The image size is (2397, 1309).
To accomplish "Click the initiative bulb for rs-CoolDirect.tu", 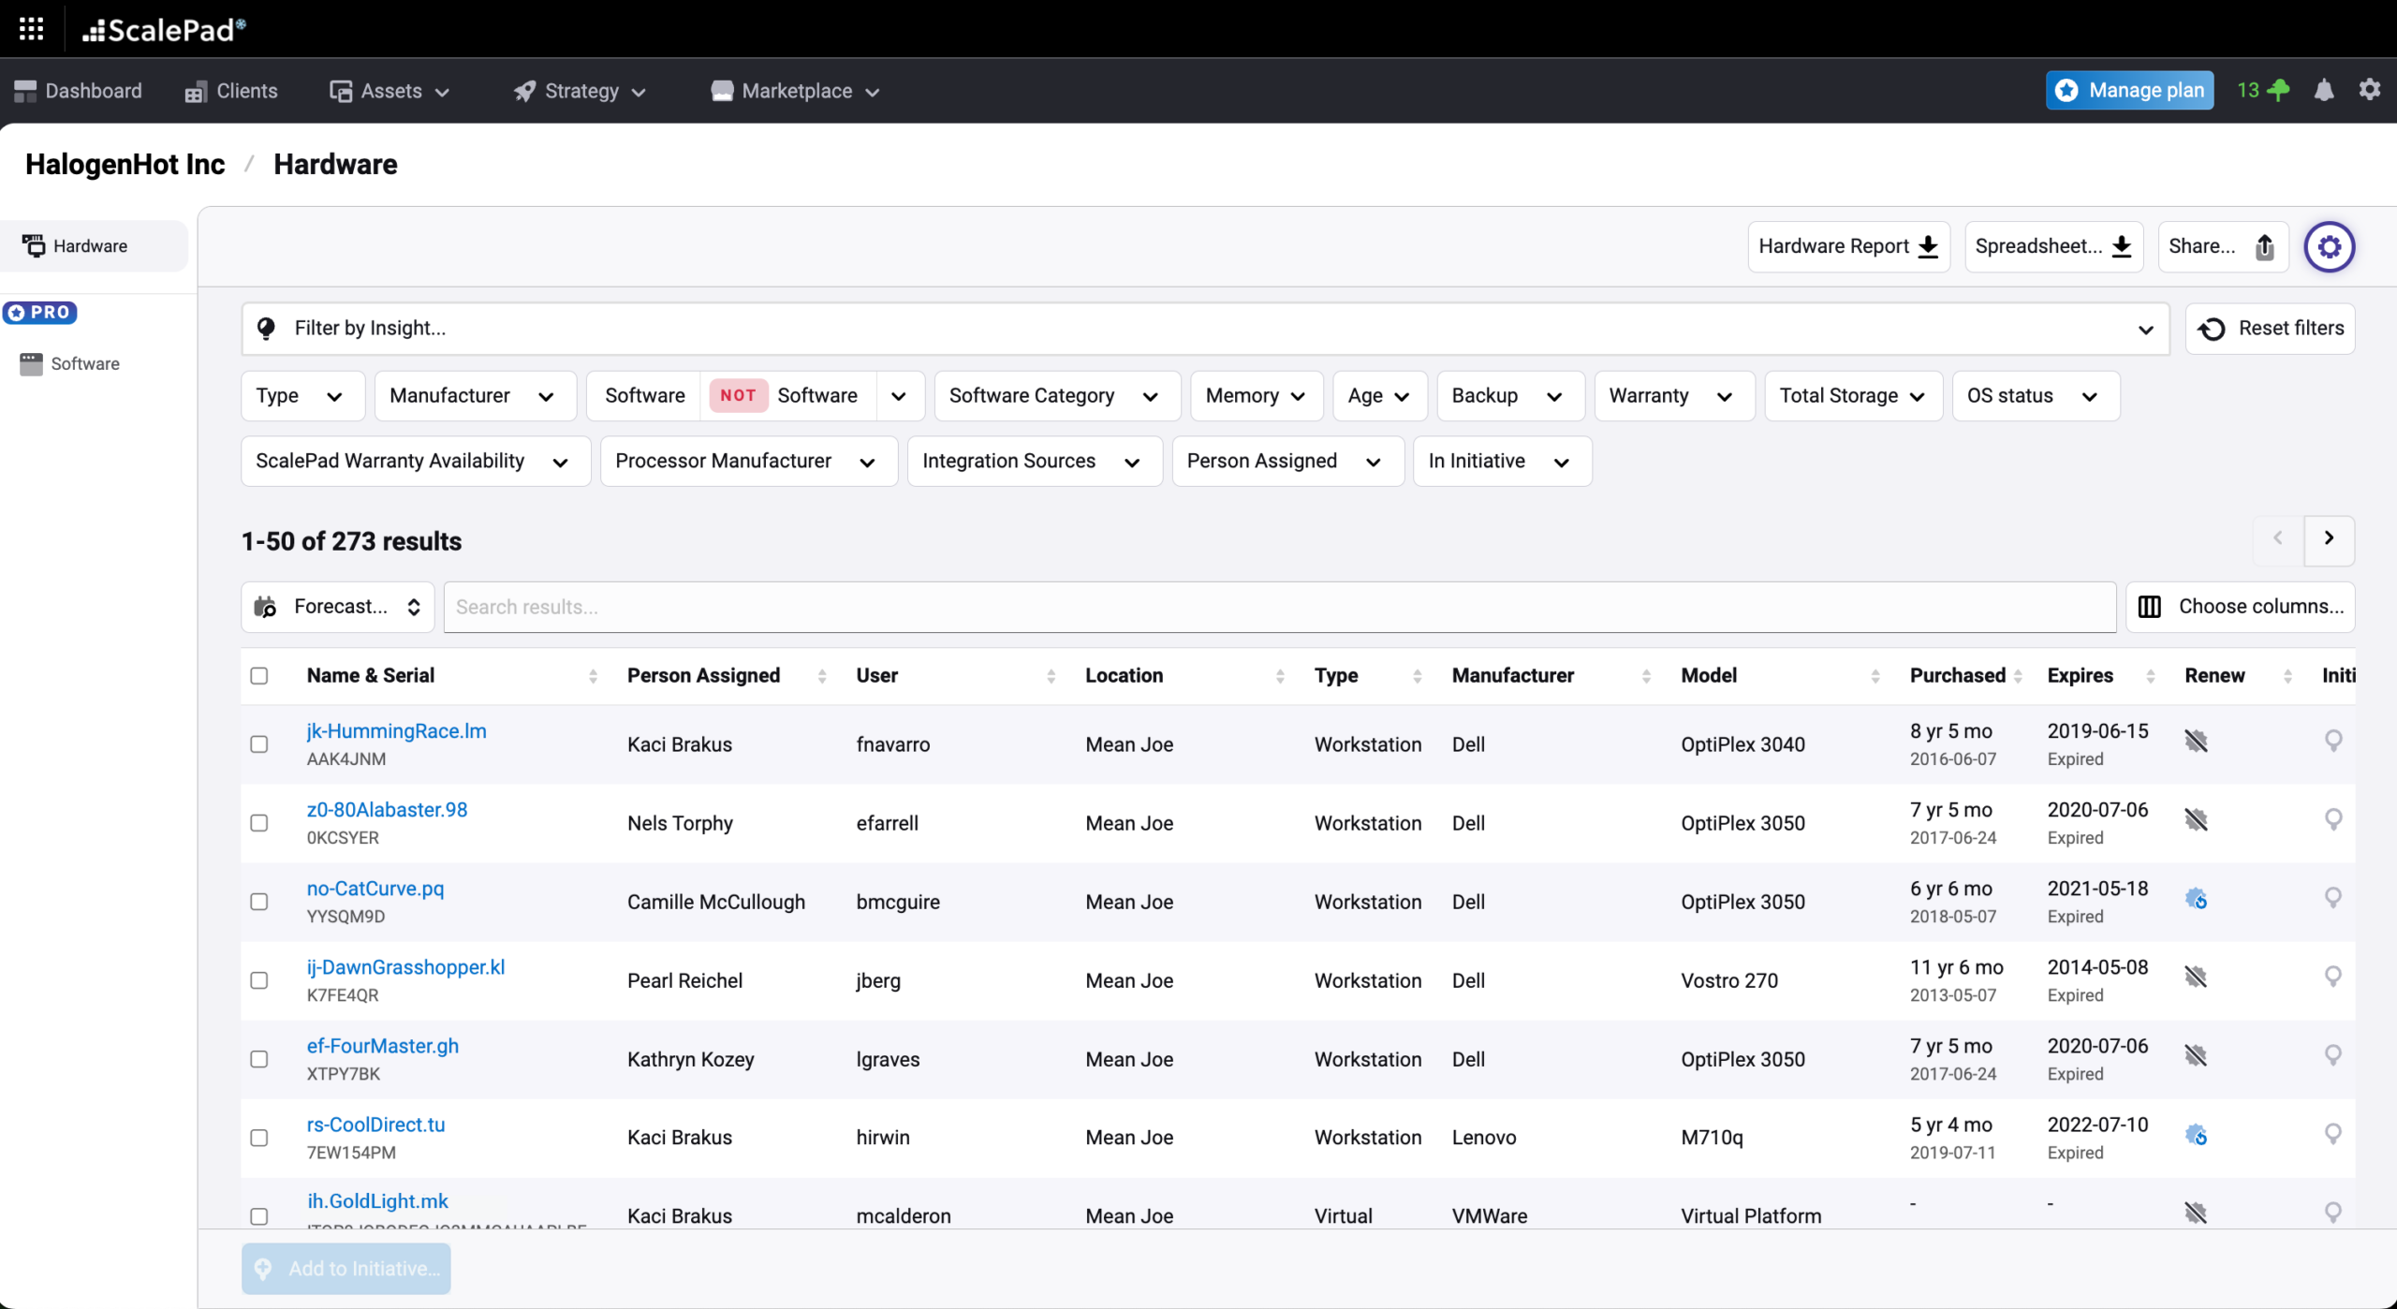I will 2333,1135.
